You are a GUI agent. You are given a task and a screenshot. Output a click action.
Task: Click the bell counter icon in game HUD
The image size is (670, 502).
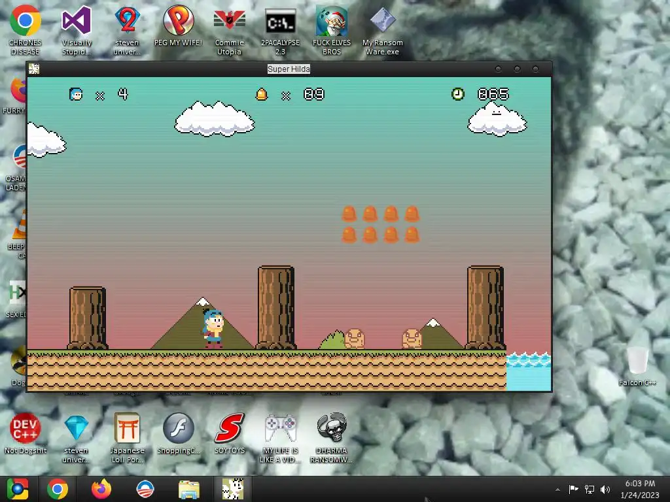point(262,94)
